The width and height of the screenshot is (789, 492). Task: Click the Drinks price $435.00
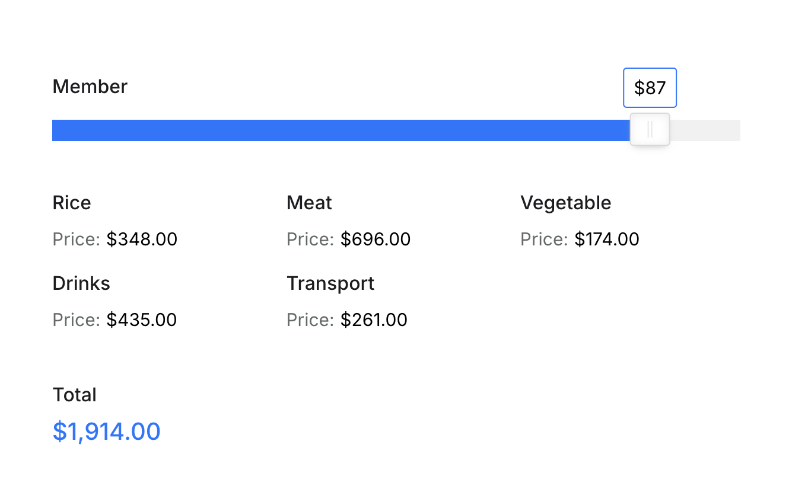[x=142, y=320]
